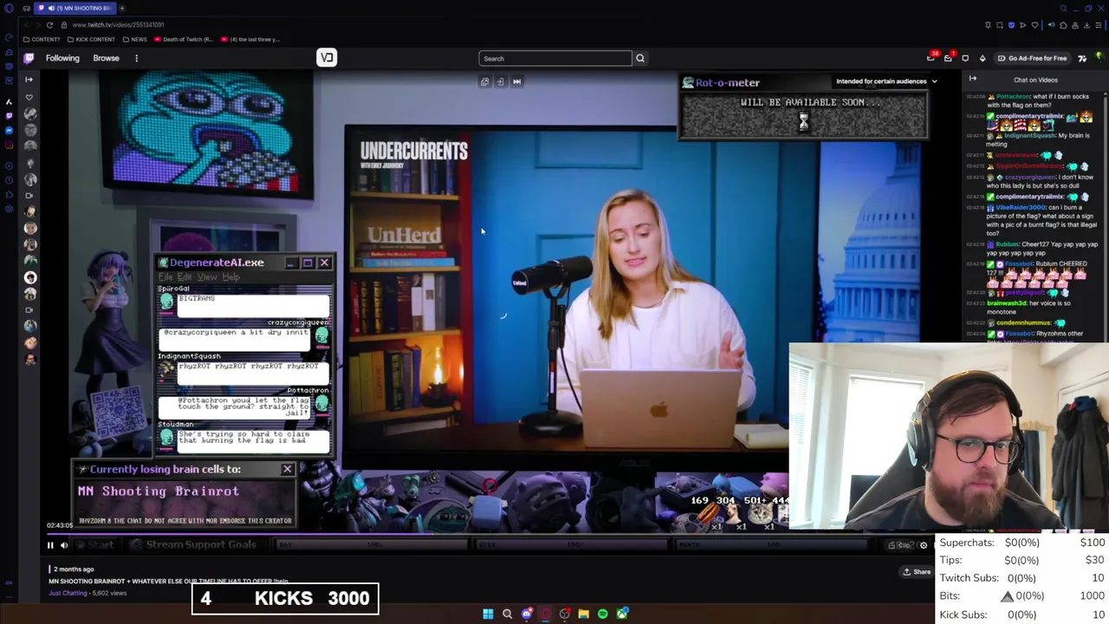Click the skip-forward icon above the video

click(x=516, y=81)
